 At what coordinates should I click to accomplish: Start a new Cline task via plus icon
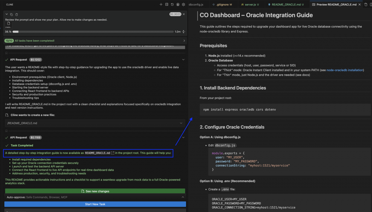tap(161, 4)
